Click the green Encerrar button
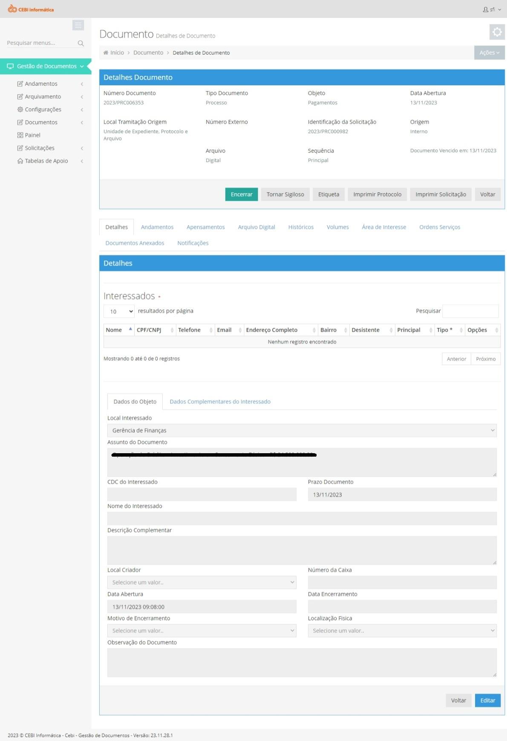The width and height of the screenshot is (507, 741). (x=242, y=194)
